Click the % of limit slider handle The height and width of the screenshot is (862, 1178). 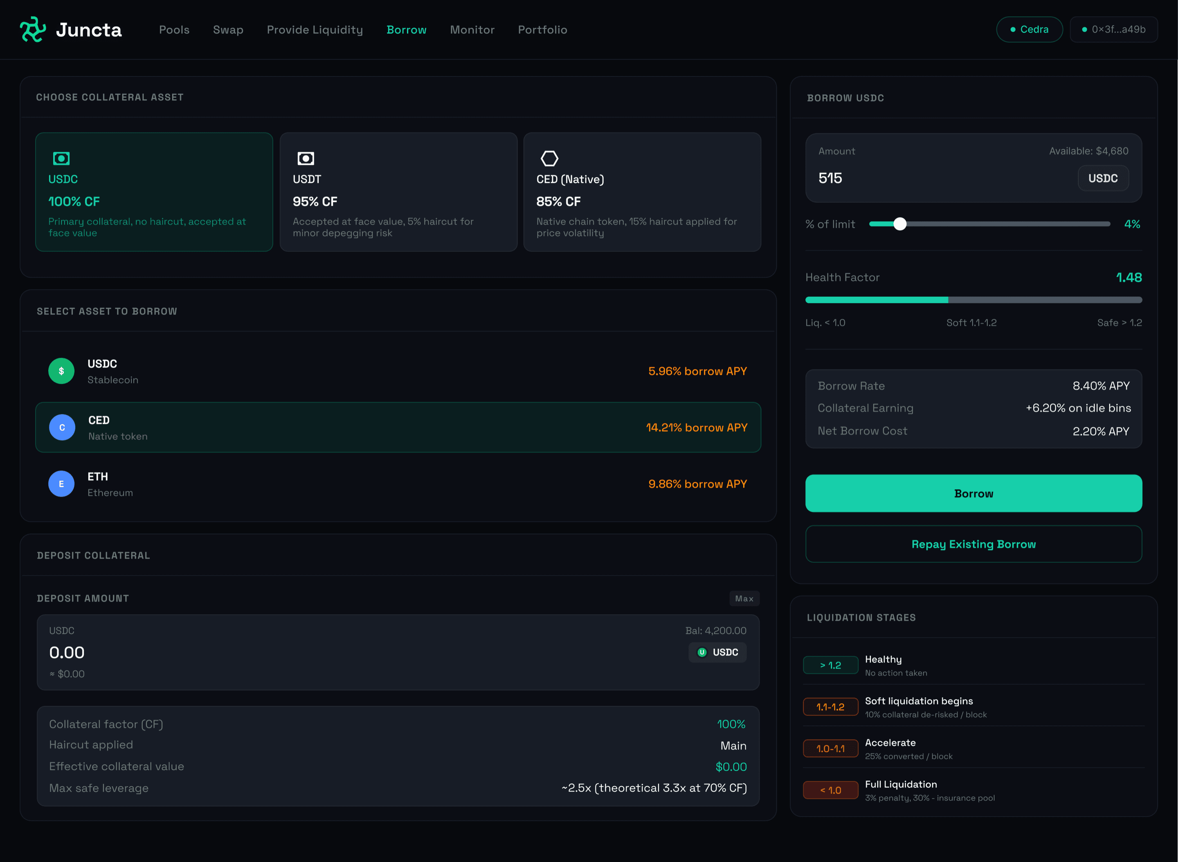click(x=900, y=224)
